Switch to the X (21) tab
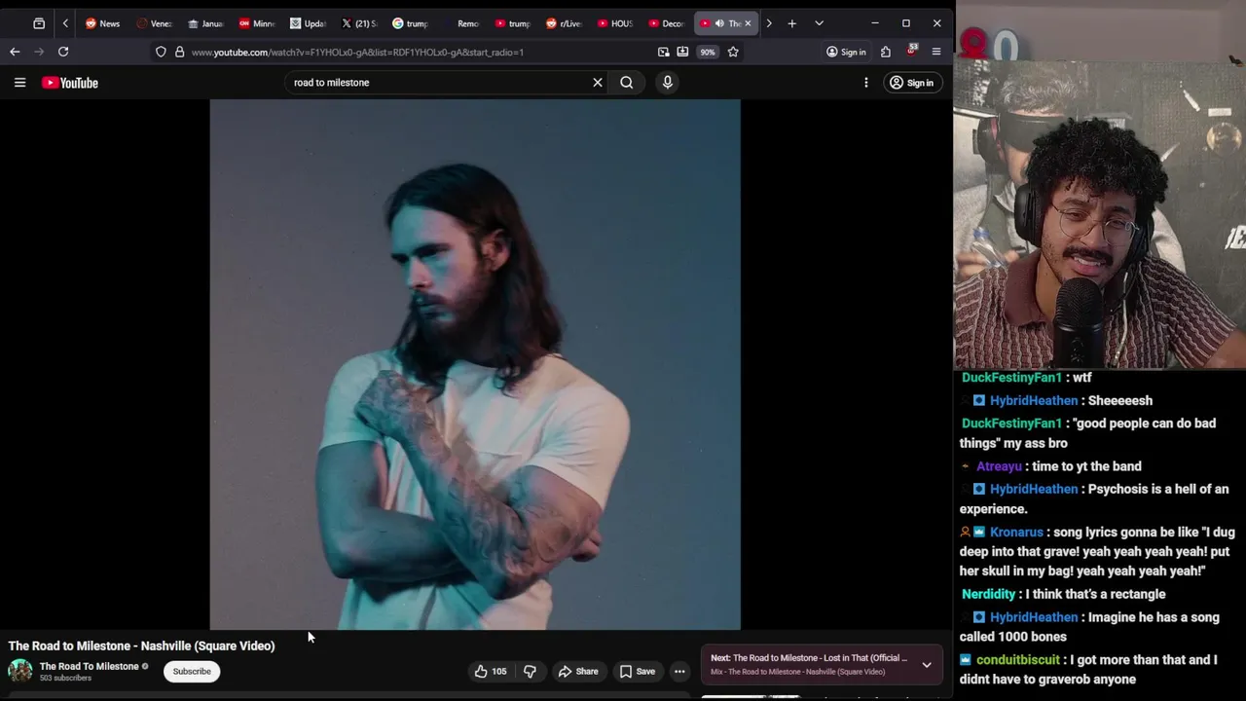This screenshot has width=1246, height=701. point(359,23)
